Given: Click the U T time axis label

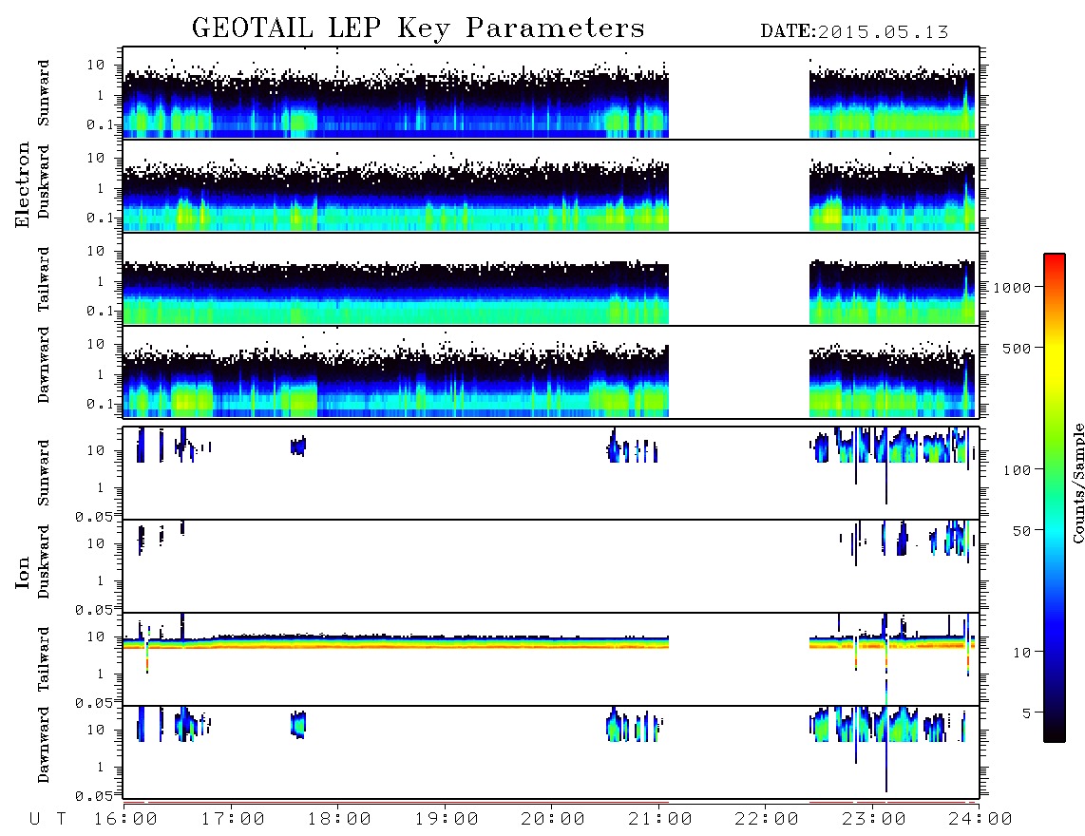Looking at the screenshot, I should (48, 820).
